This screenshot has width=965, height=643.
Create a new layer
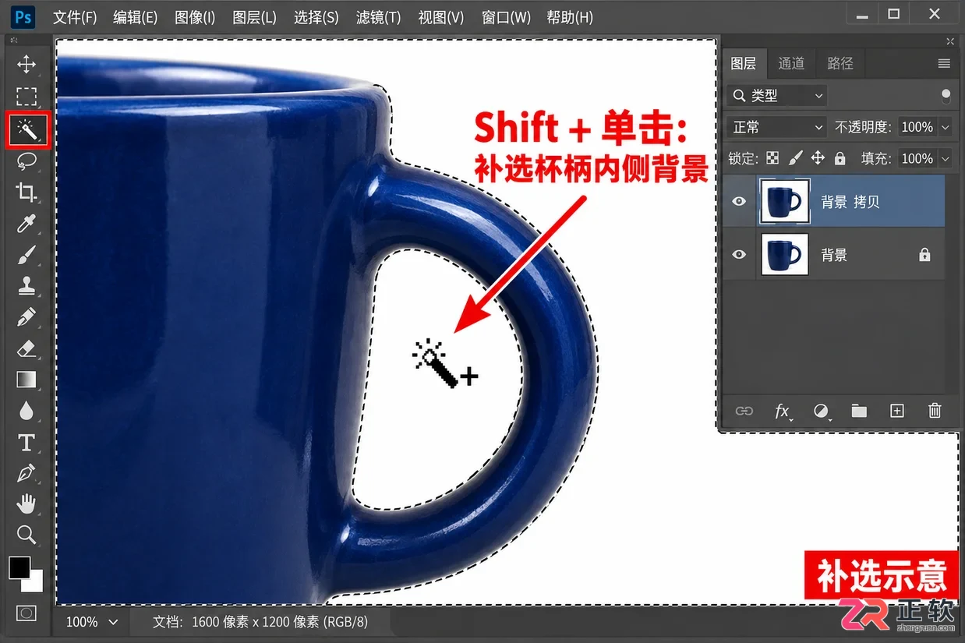(897, 411)
